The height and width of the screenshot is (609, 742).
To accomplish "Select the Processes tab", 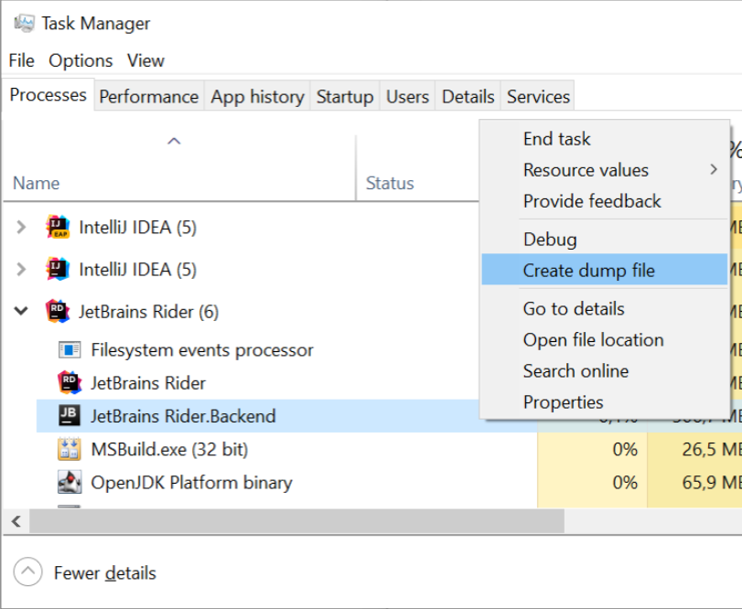I will pos(48,94).
